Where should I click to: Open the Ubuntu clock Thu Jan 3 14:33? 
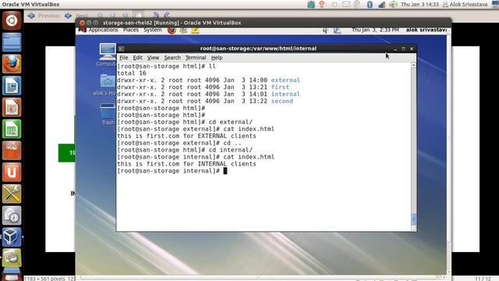419,5
